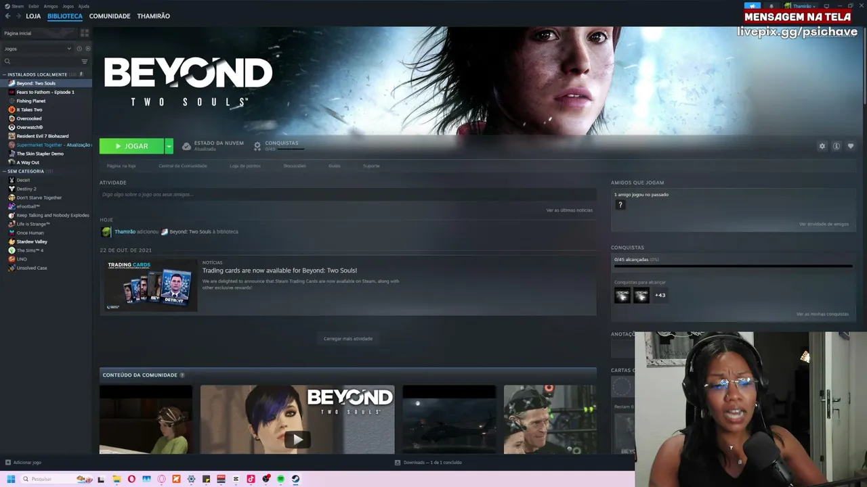Select Stardew Valley in the library list

[32, 241]
